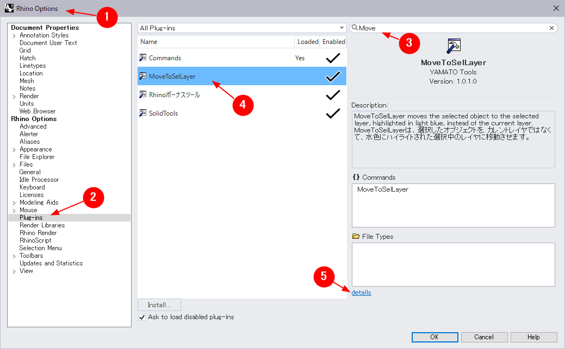Click the Commands plug-in icon
Viewport: 565px width, 349px height.
click(x=142, y=58)
